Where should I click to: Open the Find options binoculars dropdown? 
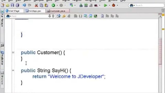pyautogui.click(x=9, y=16)
